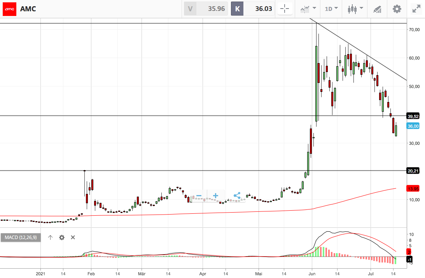This screenshot has height=278, width=425.
Task: Click the Jul date axis label
Action: 371,274
